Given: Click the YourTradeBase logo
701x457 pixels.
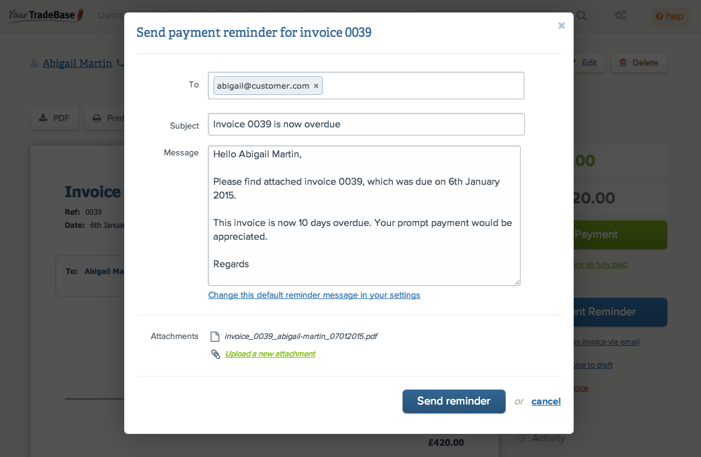Looking at the screenshot, I should pyautogui.click(x=45, y=16).
